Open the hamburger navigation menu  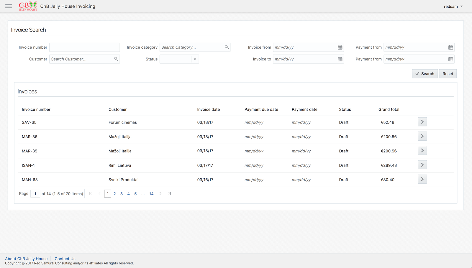pyautogui.click(x=9, y=6)
